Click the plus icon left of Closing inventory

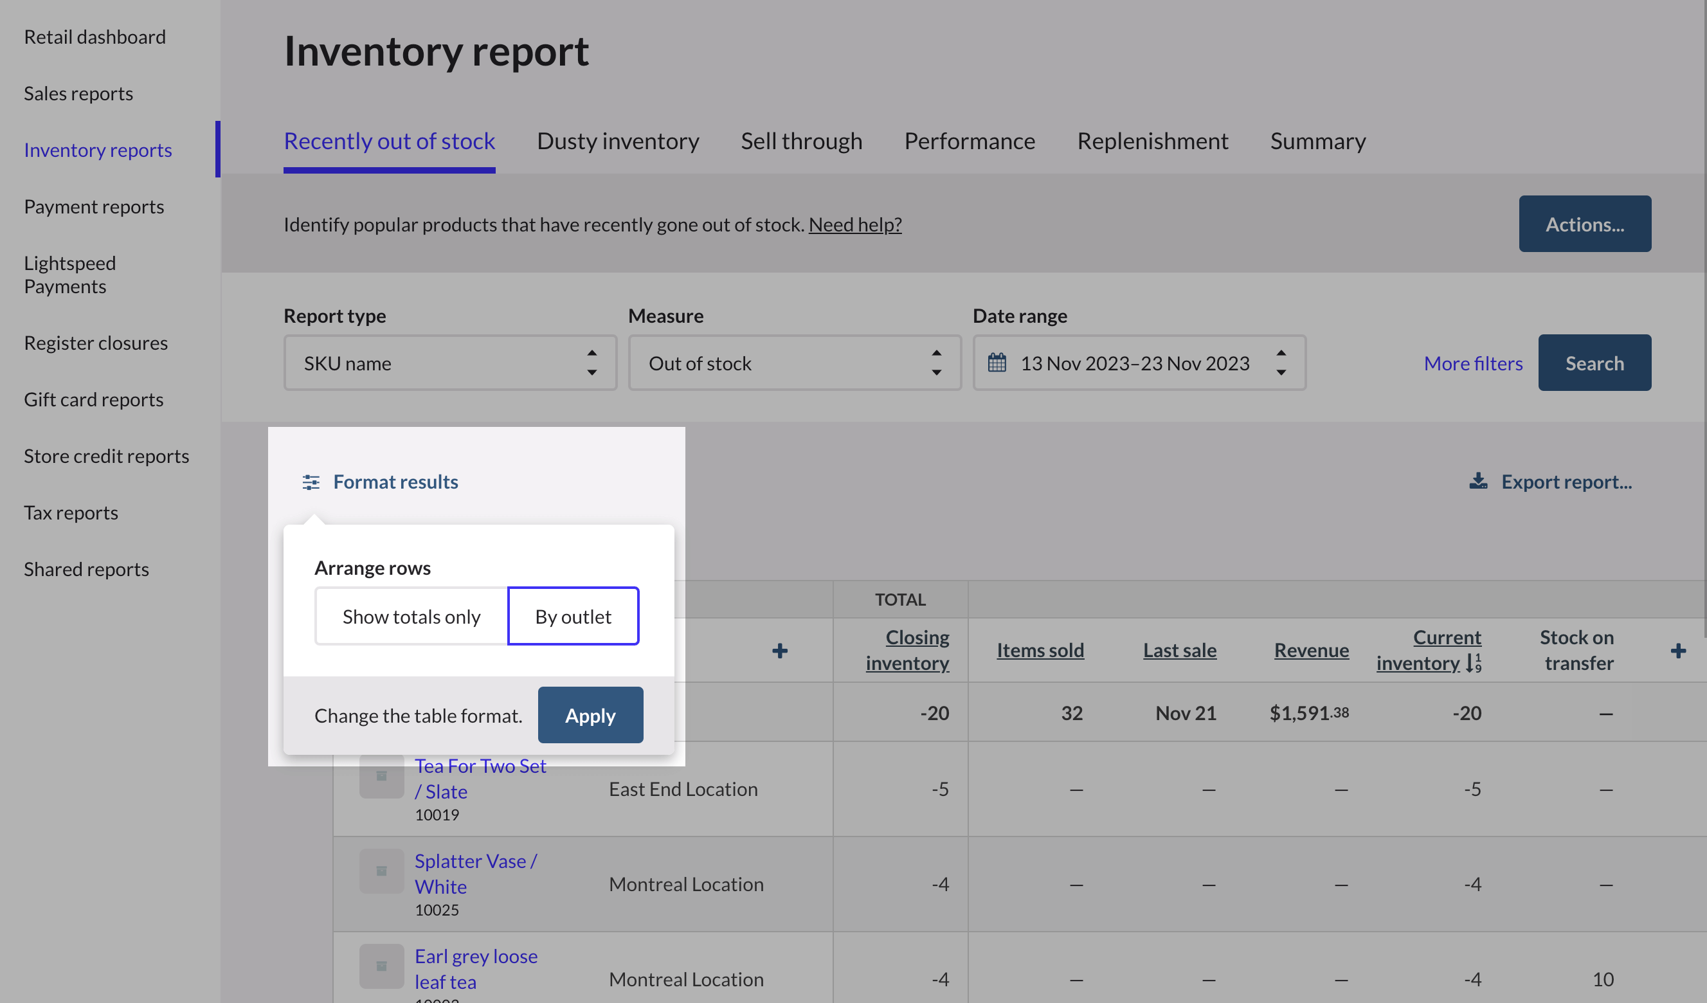pos(780,651)
